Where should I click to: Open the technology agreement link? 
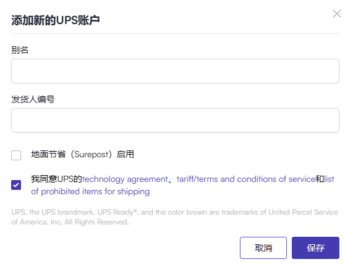coord(125,179)
